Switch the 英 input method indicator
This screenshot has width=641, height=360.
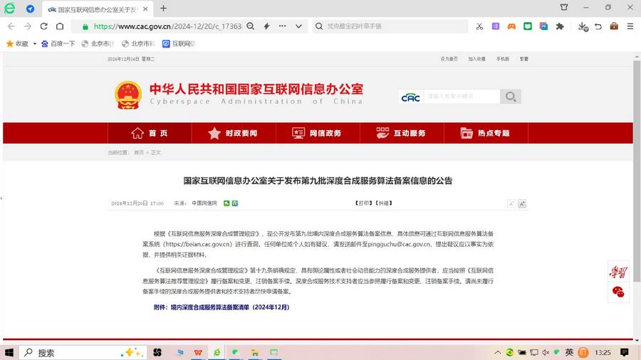click(569, 353)
